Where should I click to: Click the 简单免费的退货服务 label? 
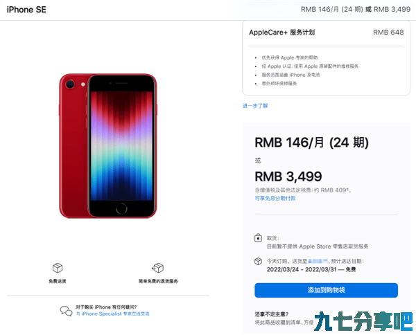pyautogui.click(x=158, y=281)
